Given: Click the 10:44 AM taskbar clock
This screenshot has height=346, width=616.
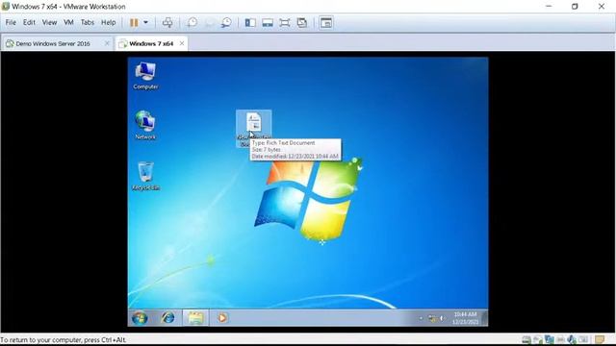Looking at the screenshot, I should pos(465,318).
